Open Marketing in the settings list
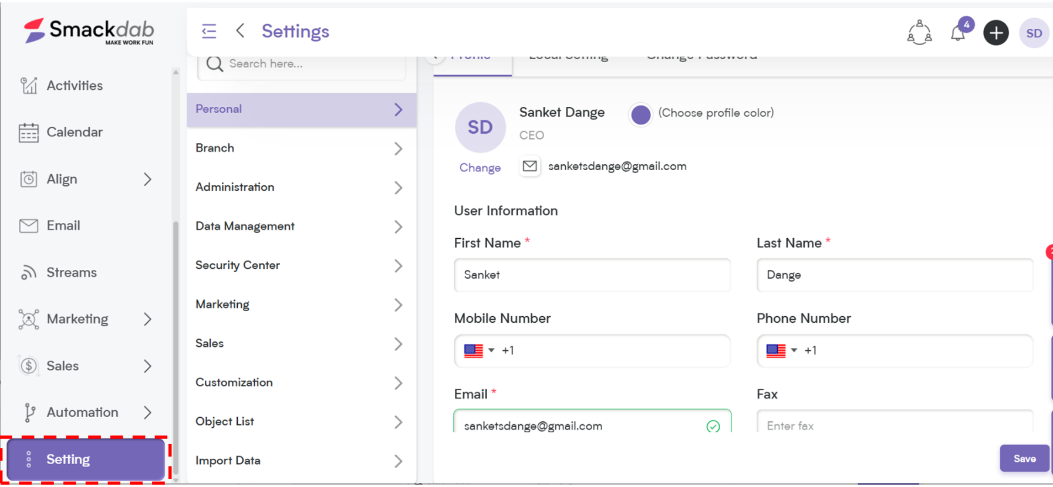The image size is (1053, 487). pyautogui.click(x=301, y=305)
